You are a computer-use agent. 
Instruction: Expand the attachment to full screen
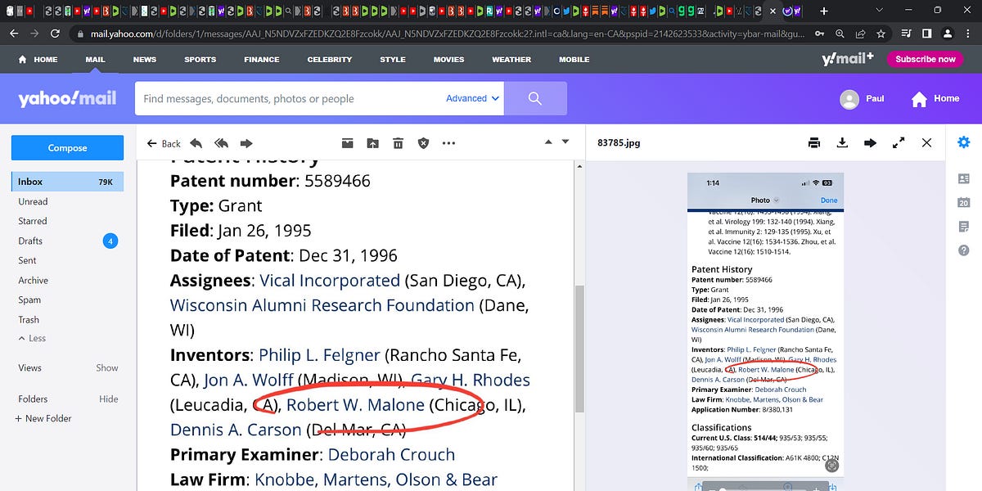point(898,142)
